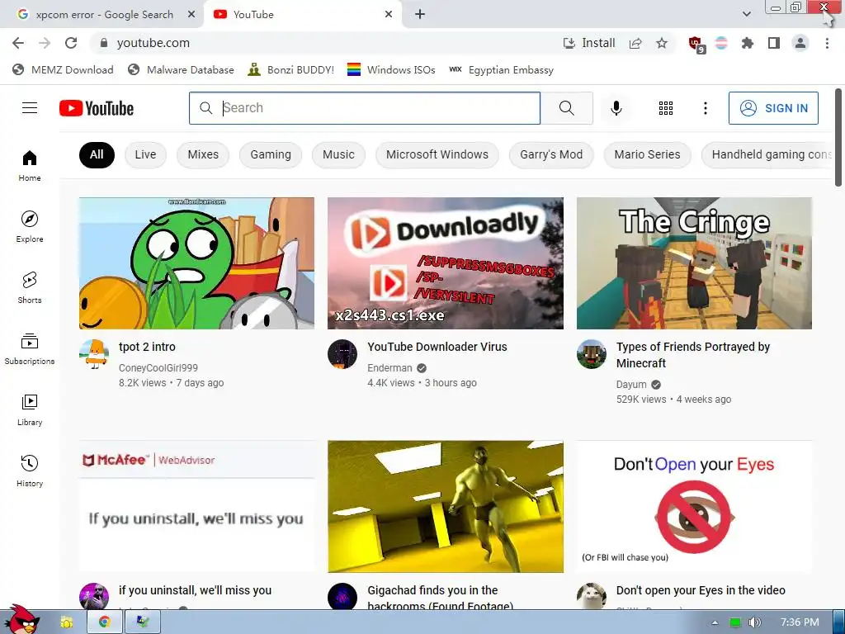Open the uBlock extension icon

696,44
